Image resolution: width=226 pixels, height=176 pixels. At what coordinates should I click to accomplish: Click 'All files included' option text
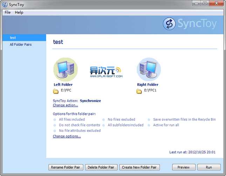72,120
